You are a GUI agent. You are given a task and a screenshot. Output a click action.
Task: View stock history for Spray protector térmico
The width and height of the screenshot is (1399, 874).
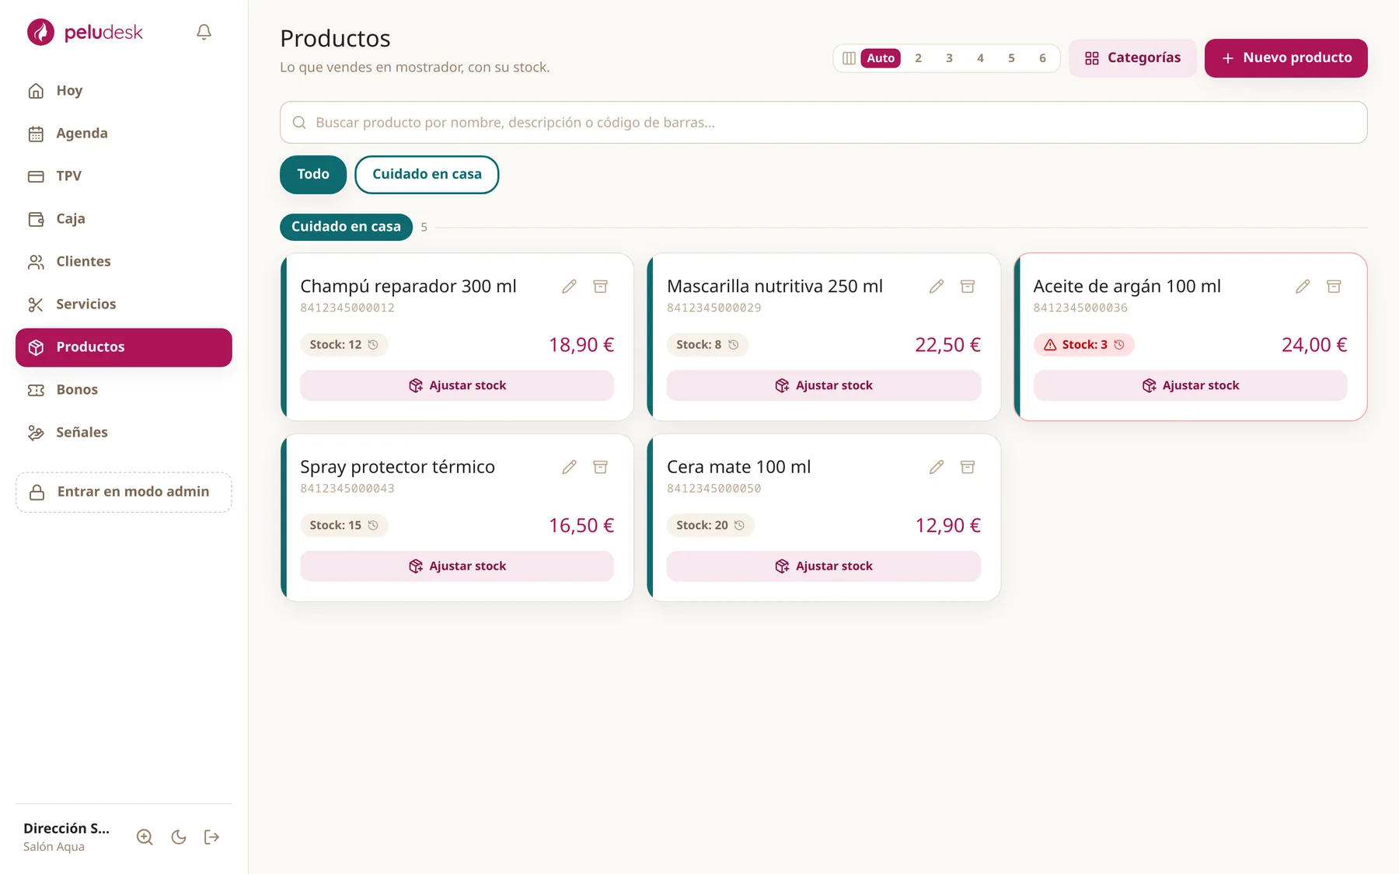[373, 525]
